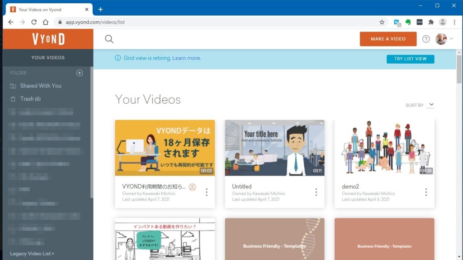The width and height of the screenshot is (463, 260).
Task: Click the Trash bin icon
Action: point(13,99)
